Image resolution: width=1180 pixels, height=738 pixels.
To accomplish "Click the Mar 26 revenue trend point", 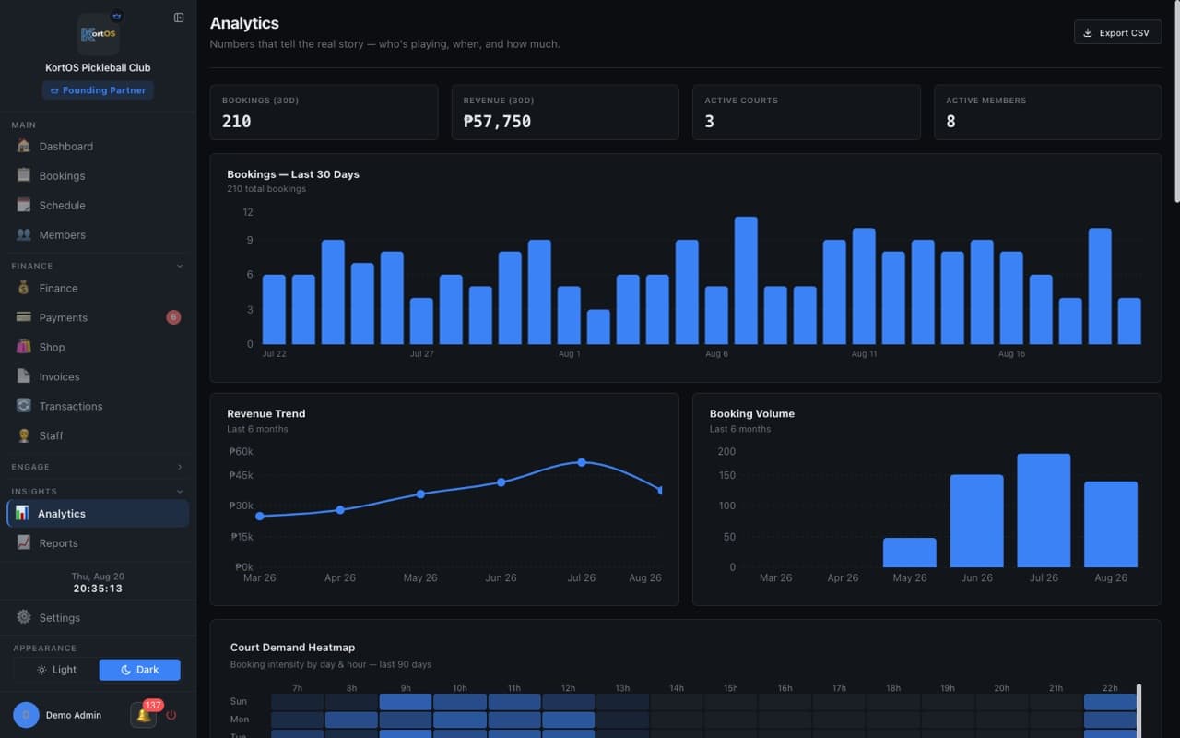I will click(260, 517).
